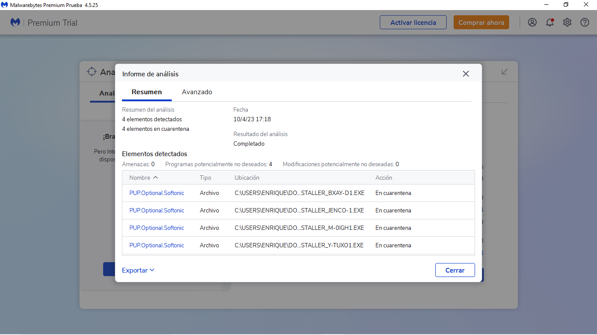Sort by Nombre column header arrow
597x335 pixels.
tap(156, 178)
